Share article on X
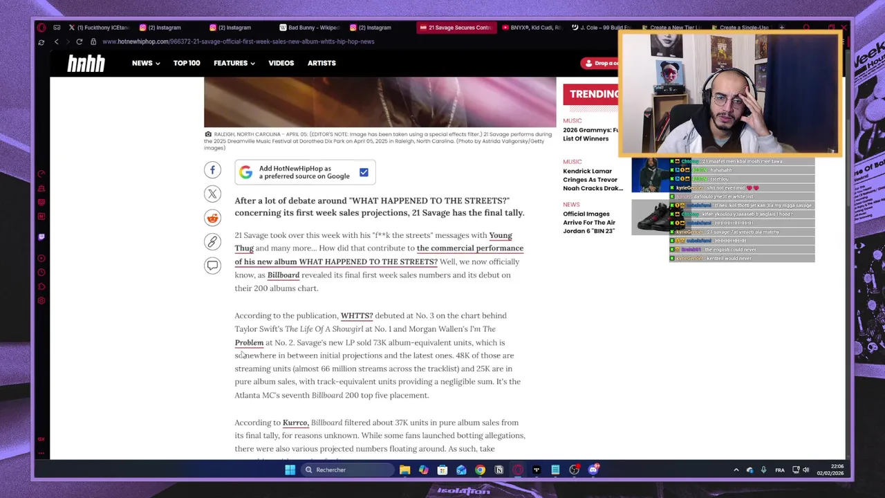Image resolution: width=885 pixels, height=498 pixels. point(212,194)
